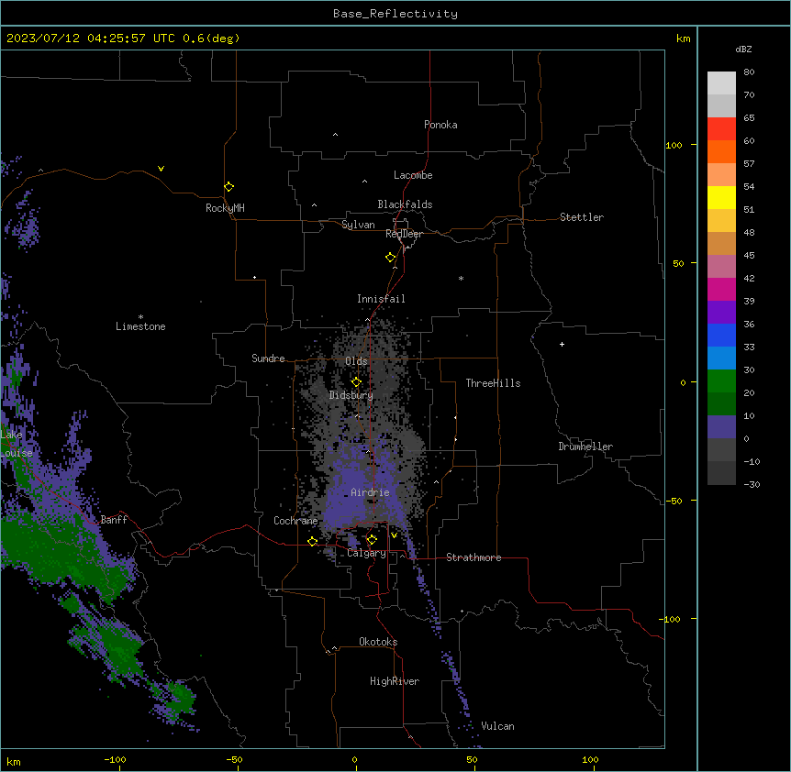Viewport: 791px width, 772px height.
Task: Select the 0 tick label on the bottom axis
Action: coord(354,759)
